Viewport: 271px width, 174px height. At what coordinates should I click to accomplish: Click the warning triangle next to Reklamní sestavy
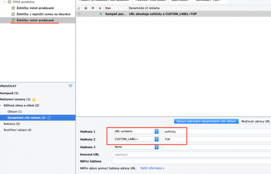pyautogui.click(x=34, y=99)
